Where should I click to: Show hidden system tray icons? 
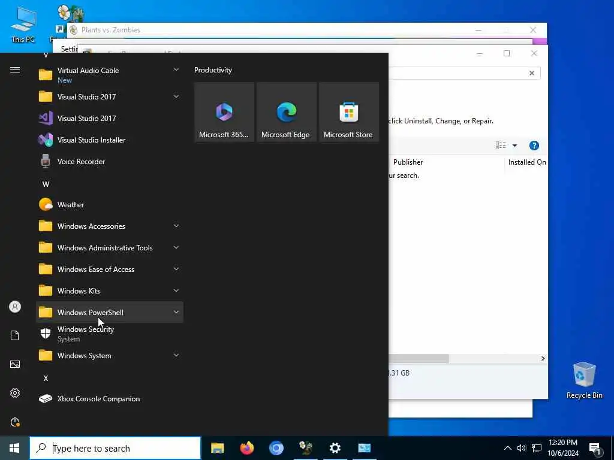tap(507, 448)
